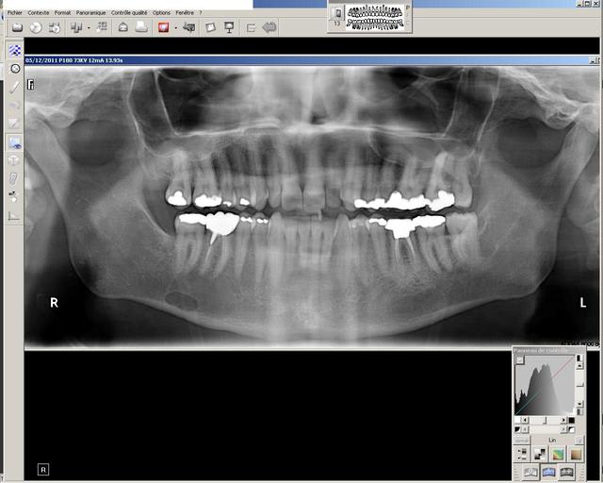Click the round clock icon in sidebar
This screenshot has width=603, height=483.
point(15,69)
